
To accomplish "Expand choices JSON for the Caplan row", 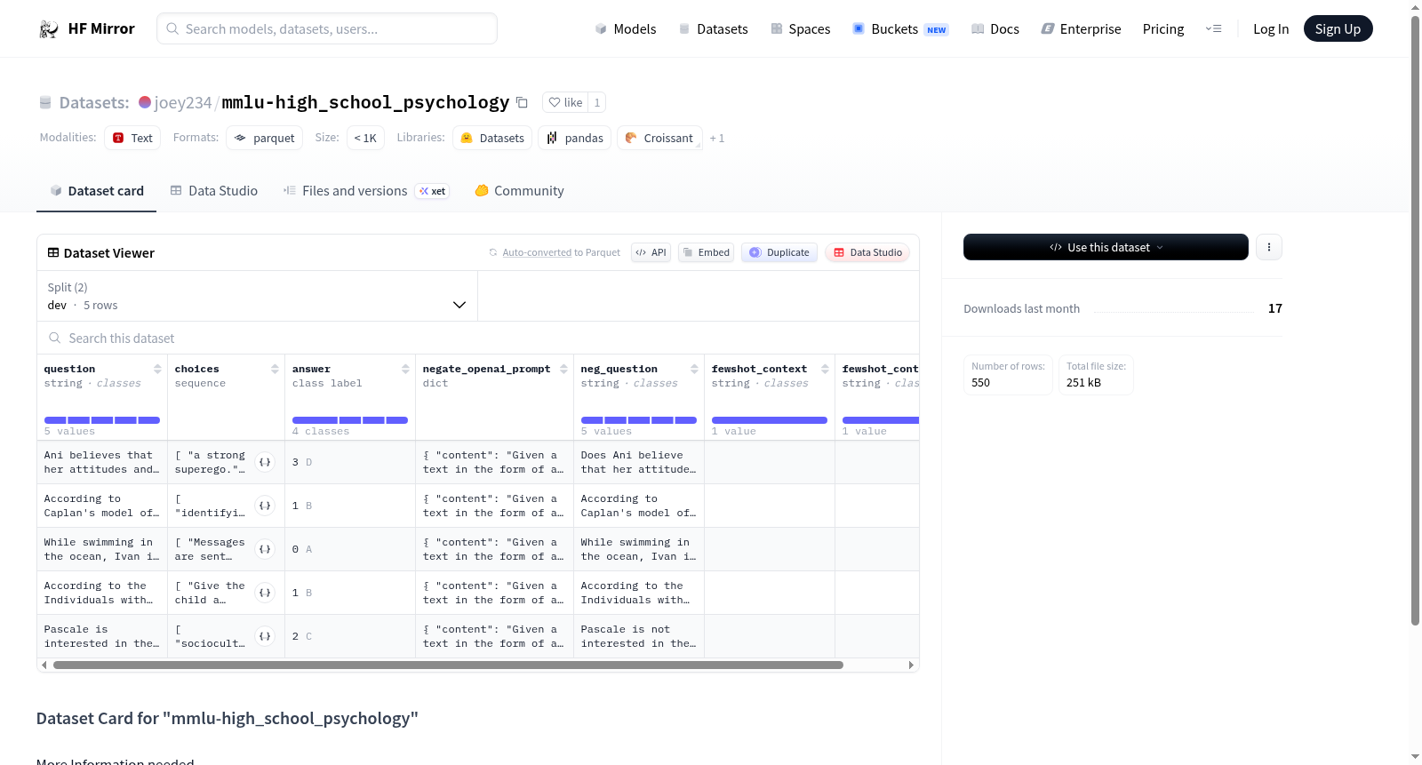I will [265, 506].
